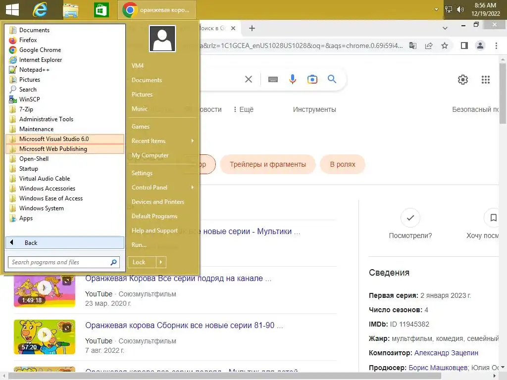The width and height of the screenshot is (507, 380).
Task: Expand Microsoft Web Publishing folder
Action: click(65, 148)
